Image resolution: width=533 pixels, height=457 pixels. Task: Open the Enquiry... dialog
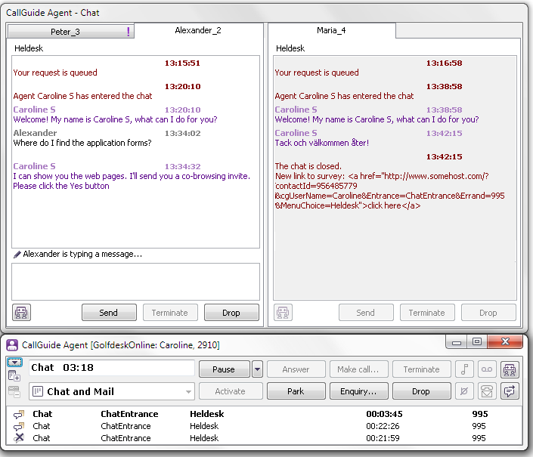(358, 391)
